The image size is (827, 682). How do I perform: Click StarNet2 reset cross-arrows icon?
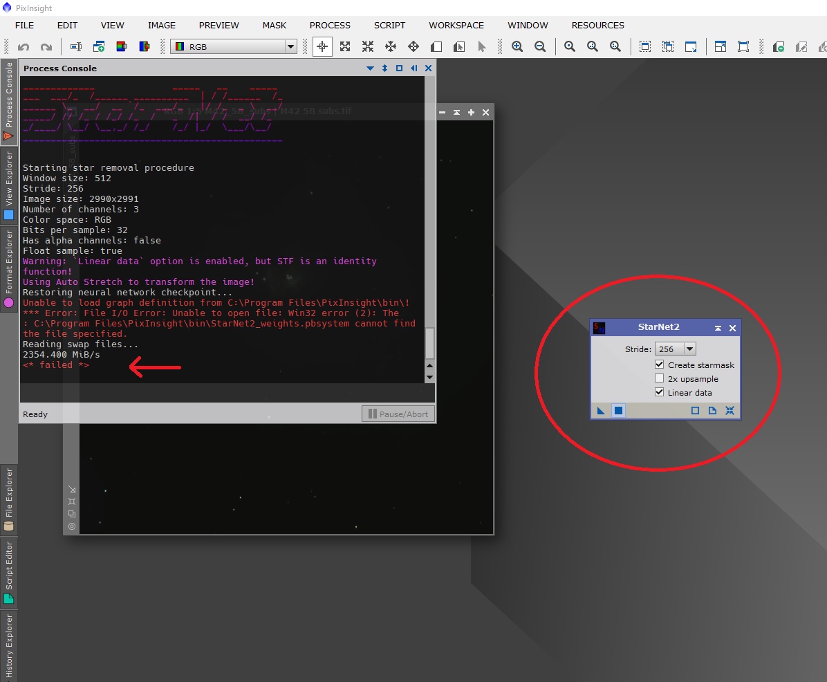tap(730, 410)
